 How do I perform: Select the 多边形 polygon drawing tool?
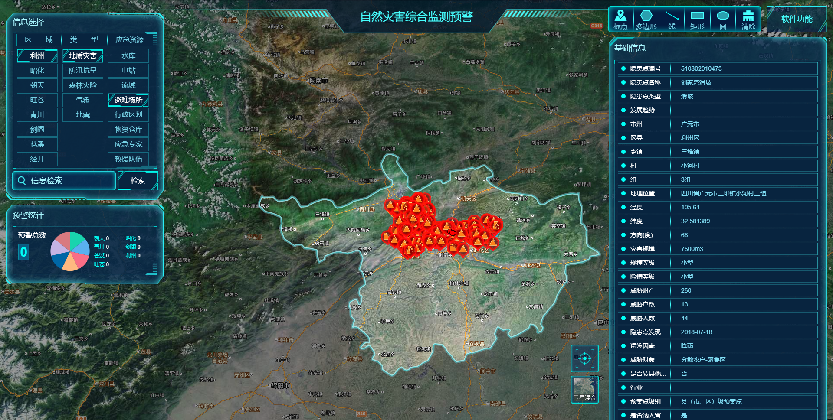(x=646, y=20)
